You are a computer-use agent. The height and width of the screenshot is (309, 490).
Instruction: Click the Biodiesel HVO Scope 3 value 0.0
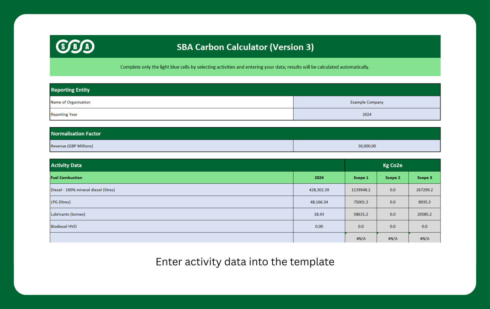(425, 226)
